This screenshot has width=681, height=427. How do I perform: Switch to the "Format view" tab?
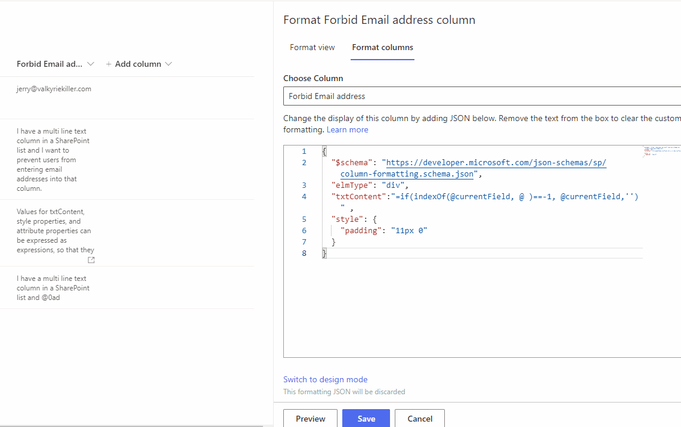click(x=312, y=47)
